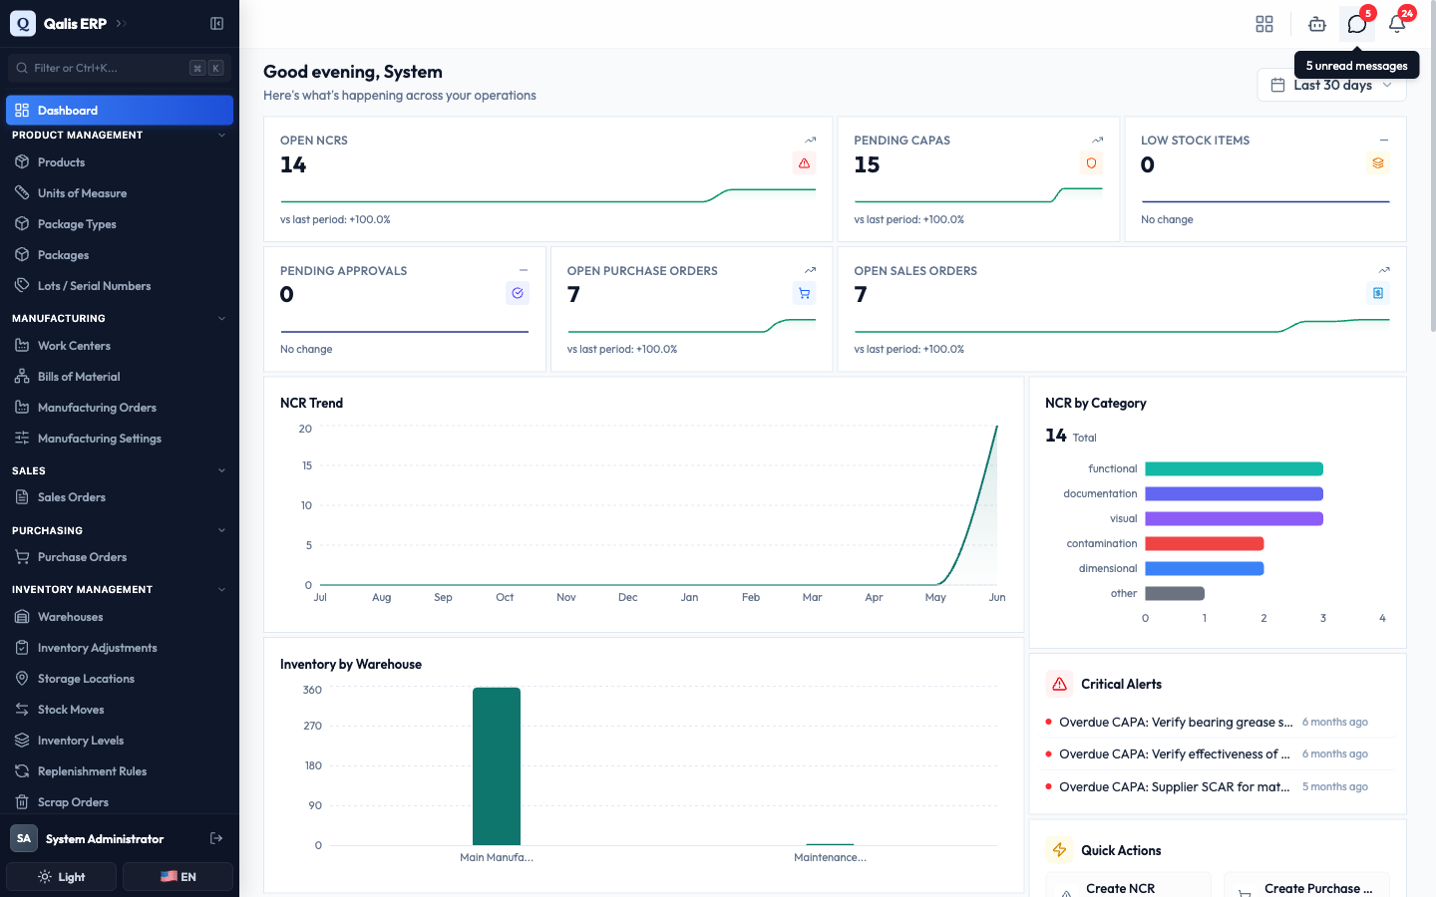This screenshot has width=1436, height=897.
Task: Open alert Overdue CAPA: Verify effectiveness
Action: coord(1218,754)
